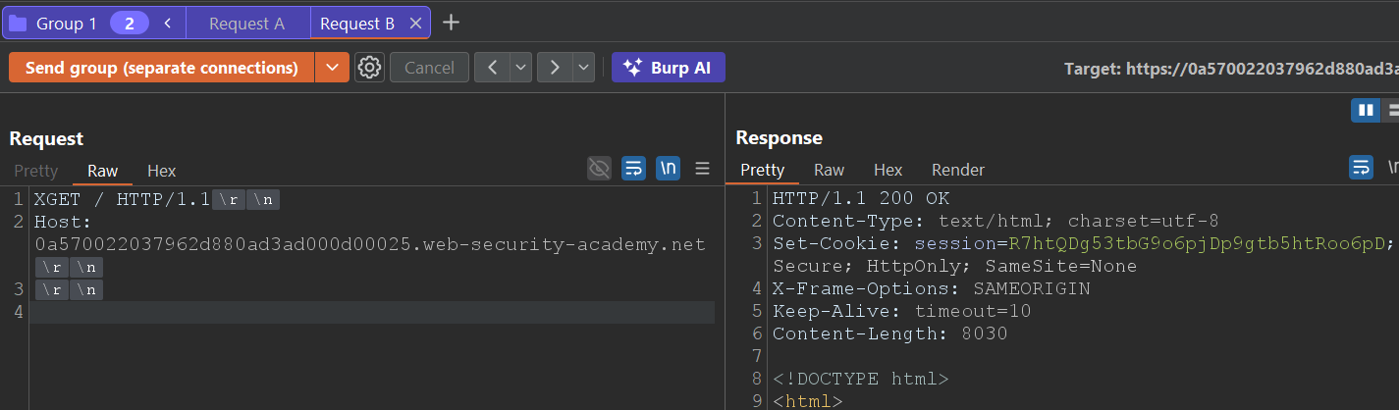The height and width of the screenshot is (410, 1399).
Task: Open the Group 1 folder tab
Action: tap(54, 24)
